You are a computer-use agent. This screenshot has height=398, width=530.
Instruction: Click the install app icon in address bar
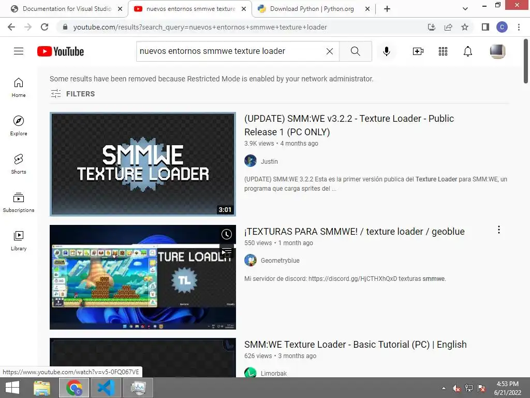click(x=432, y=27)
